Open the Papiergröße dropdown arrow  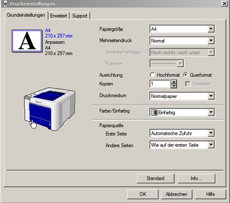click(211, 29)
